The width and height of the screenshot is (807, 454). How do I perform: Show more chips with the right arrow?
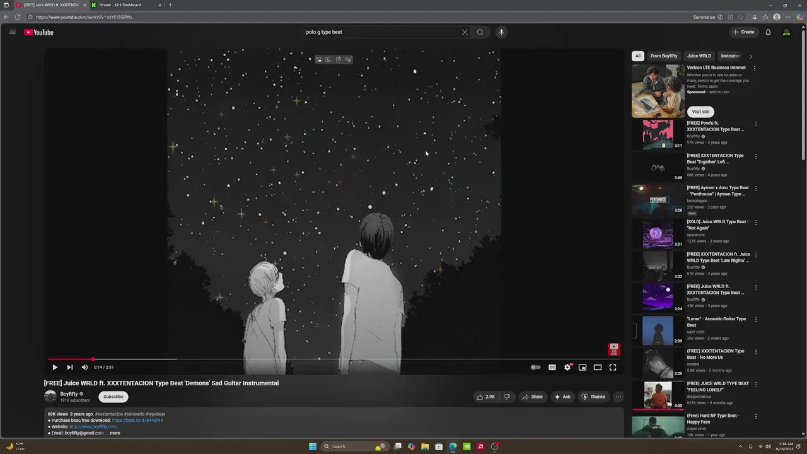[x=750, y=56]
